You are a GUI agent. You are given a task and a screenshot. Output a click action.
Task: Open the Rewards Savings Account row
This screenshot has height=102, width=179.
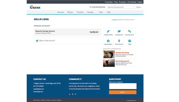(67, 32)
